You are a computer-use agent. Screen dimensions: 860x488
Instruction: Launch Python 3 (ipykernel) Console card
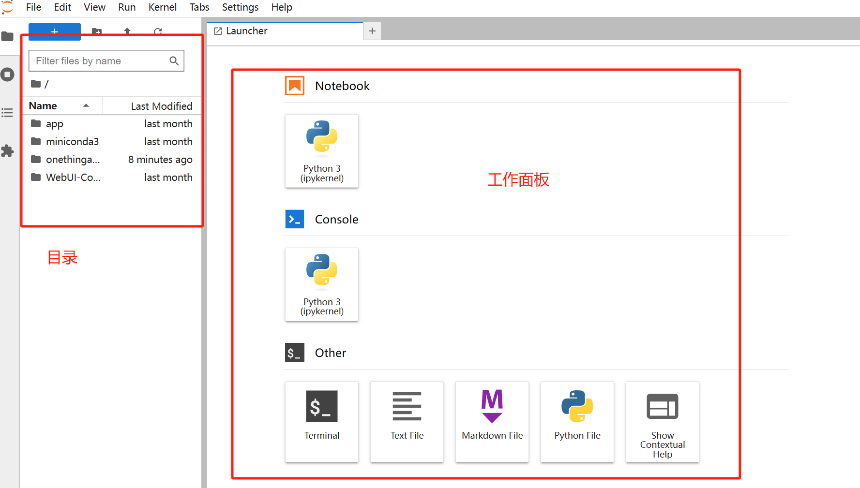pos(322,284)
